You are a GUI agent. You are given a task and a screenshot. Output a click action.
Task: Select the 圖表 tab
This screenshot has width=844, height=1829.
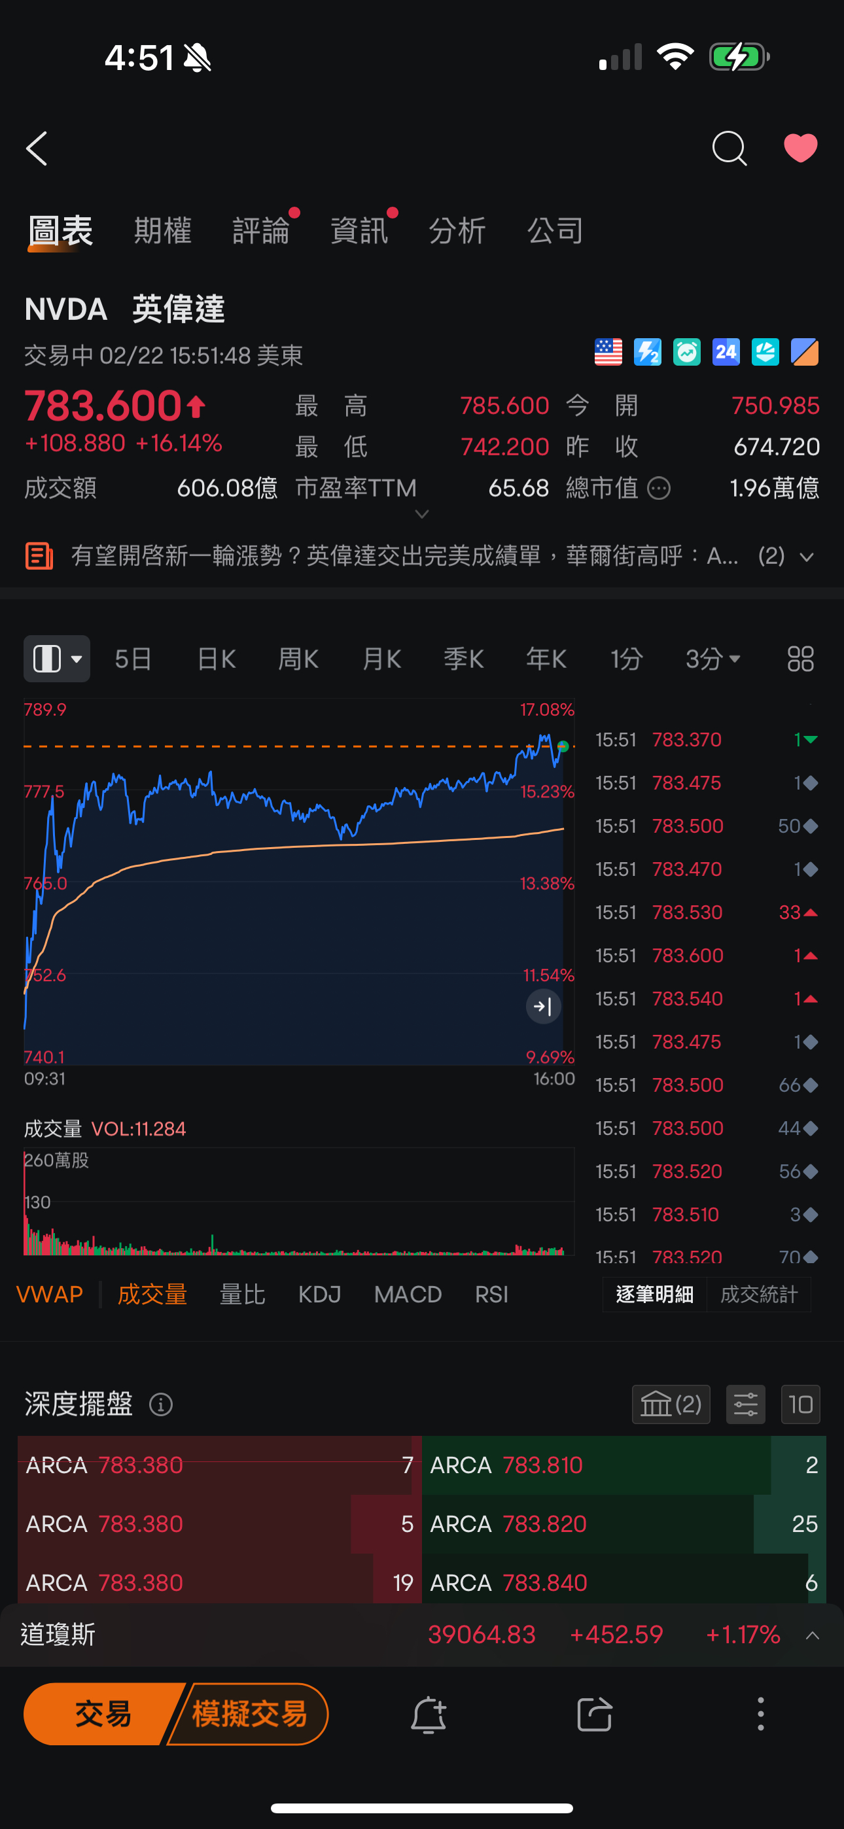(60, 230)
